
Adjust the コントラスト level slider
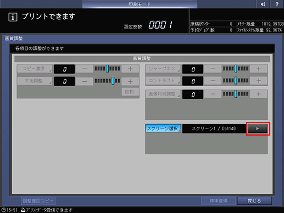(x=236, y=81)
